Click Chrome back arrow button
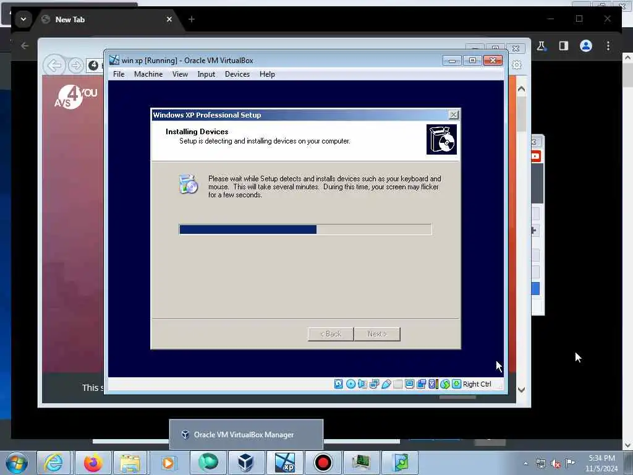633x475 pixels. pyautogui.click(x=25, y=46)
